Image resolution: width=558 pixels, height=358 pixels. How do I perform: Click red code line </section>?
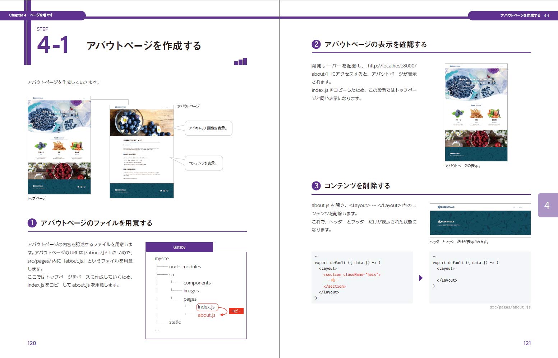click(335, 286)
